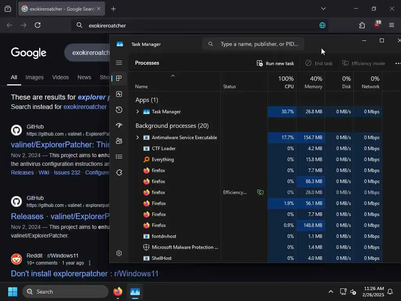
Task: Expand Task Manager app row
Action: [137, 112]
